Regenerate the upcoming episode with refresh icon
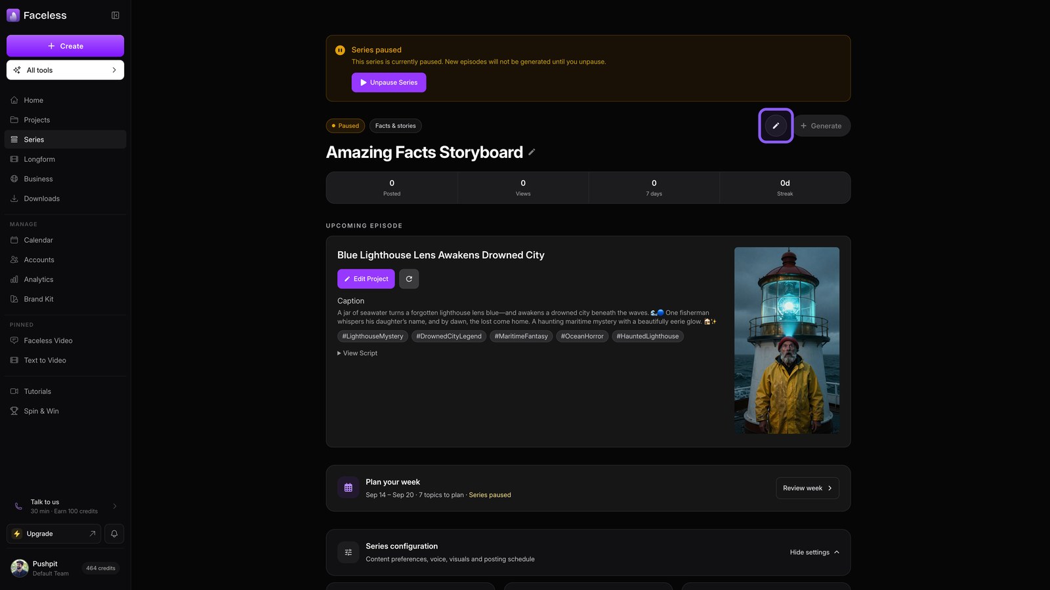The image size is (1050, 590). pyautogui.click(x=409, y=279)
